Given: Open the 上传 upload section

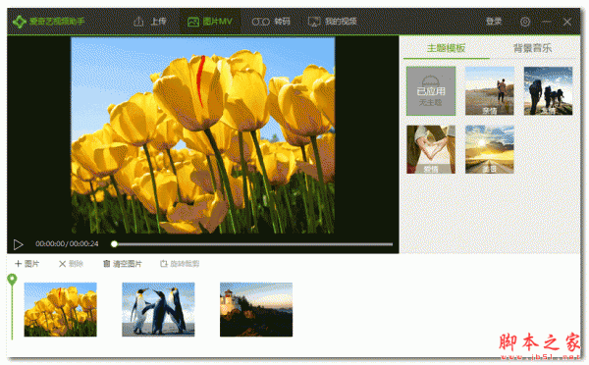Looking at the screenshot, I should [x=149, y=22].
